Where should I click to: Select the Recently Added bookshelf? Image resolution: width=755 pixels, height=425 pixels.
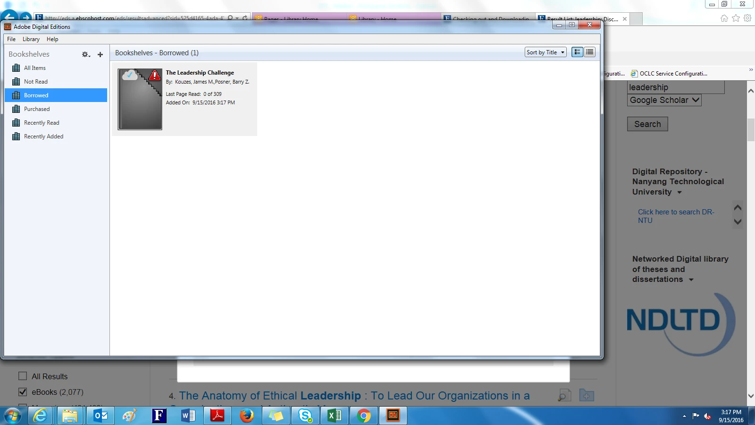point(56,136)
